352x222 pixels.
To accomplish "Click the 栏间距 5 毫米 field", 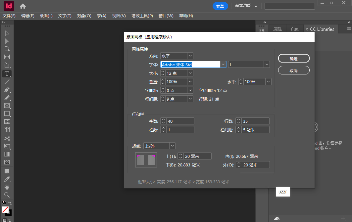I will (255, 130).
